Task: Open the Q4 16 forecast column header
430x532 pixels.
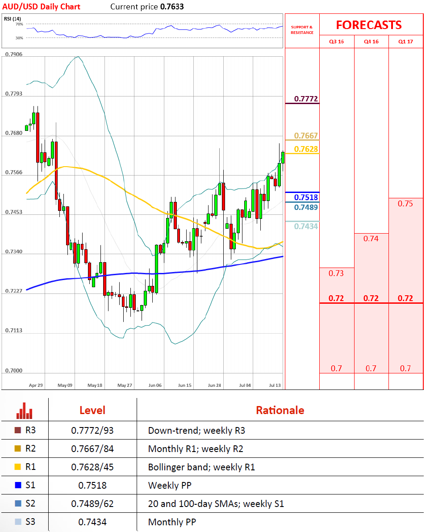Action: pos(372,42)
